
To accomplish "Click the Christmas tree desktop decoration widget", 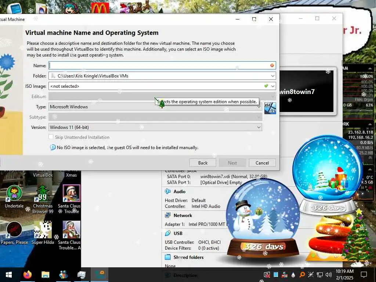I will [358, 237].
